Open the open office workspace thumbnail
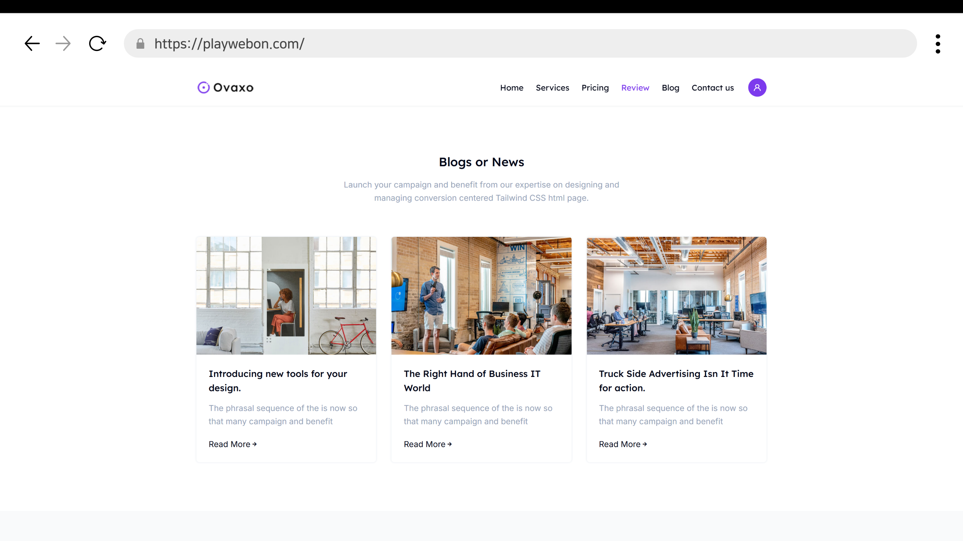The image size is (963, 541). click(x=676, y=295)
